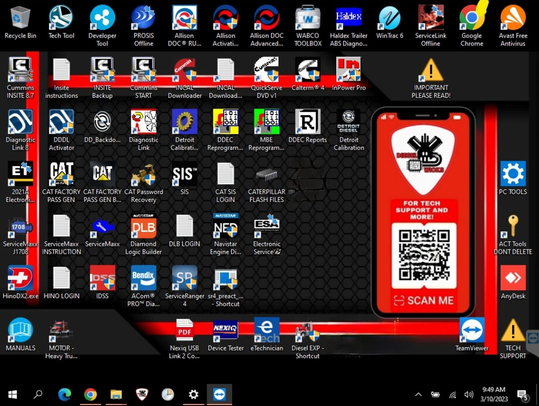The image size is (539, 406).
Task: Open the IMPORTANT PLEASE READ warning icon
Action: pos(431,71)
